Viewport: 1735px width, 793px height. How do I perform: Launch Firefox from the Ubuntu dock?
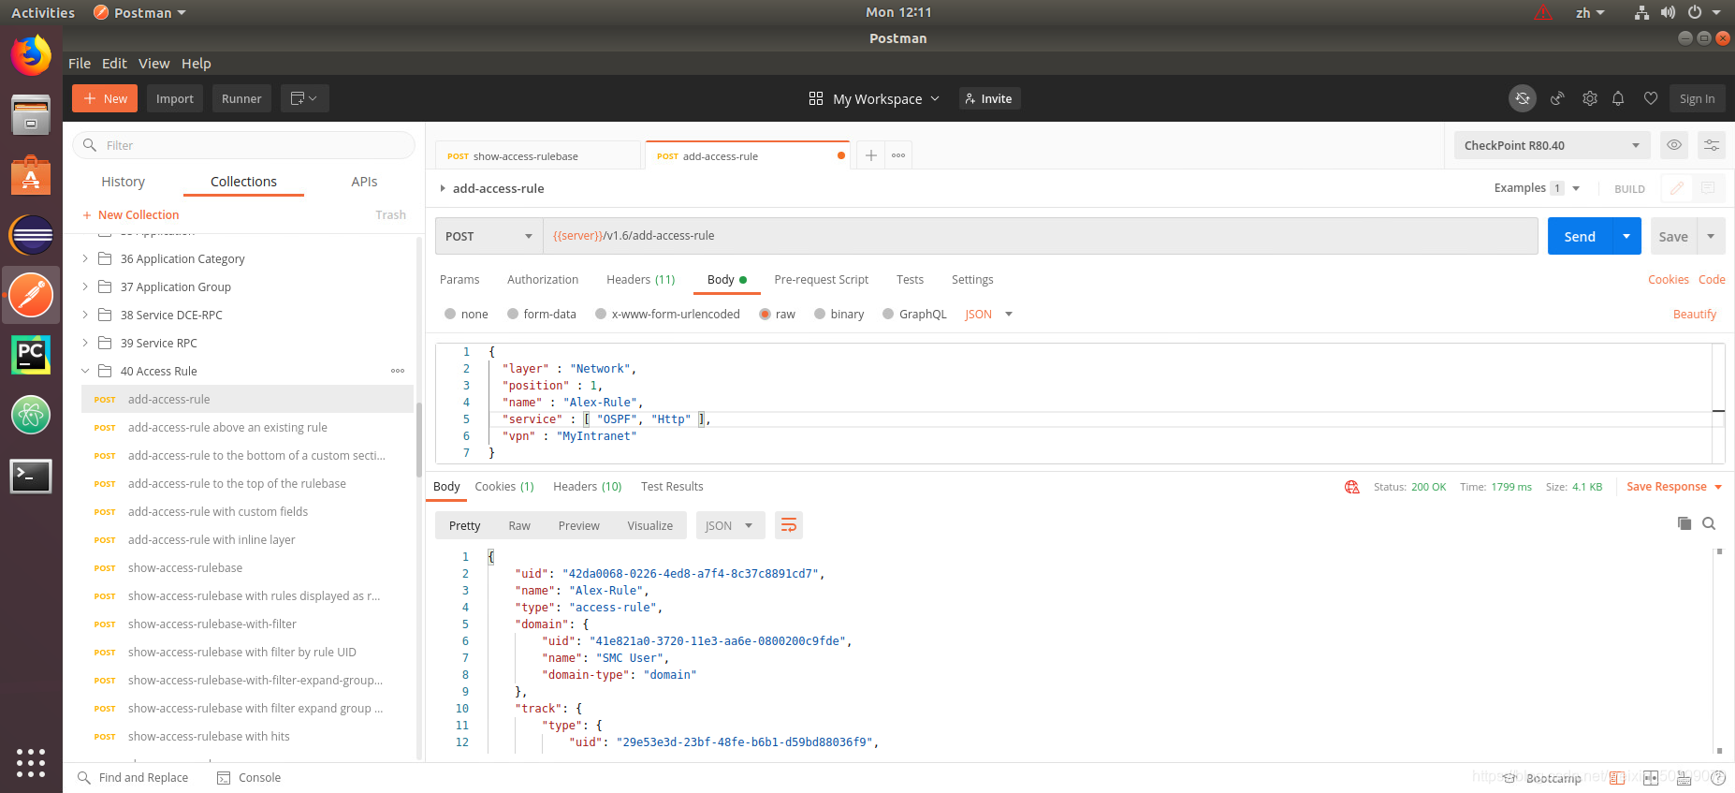click(31, 55)
